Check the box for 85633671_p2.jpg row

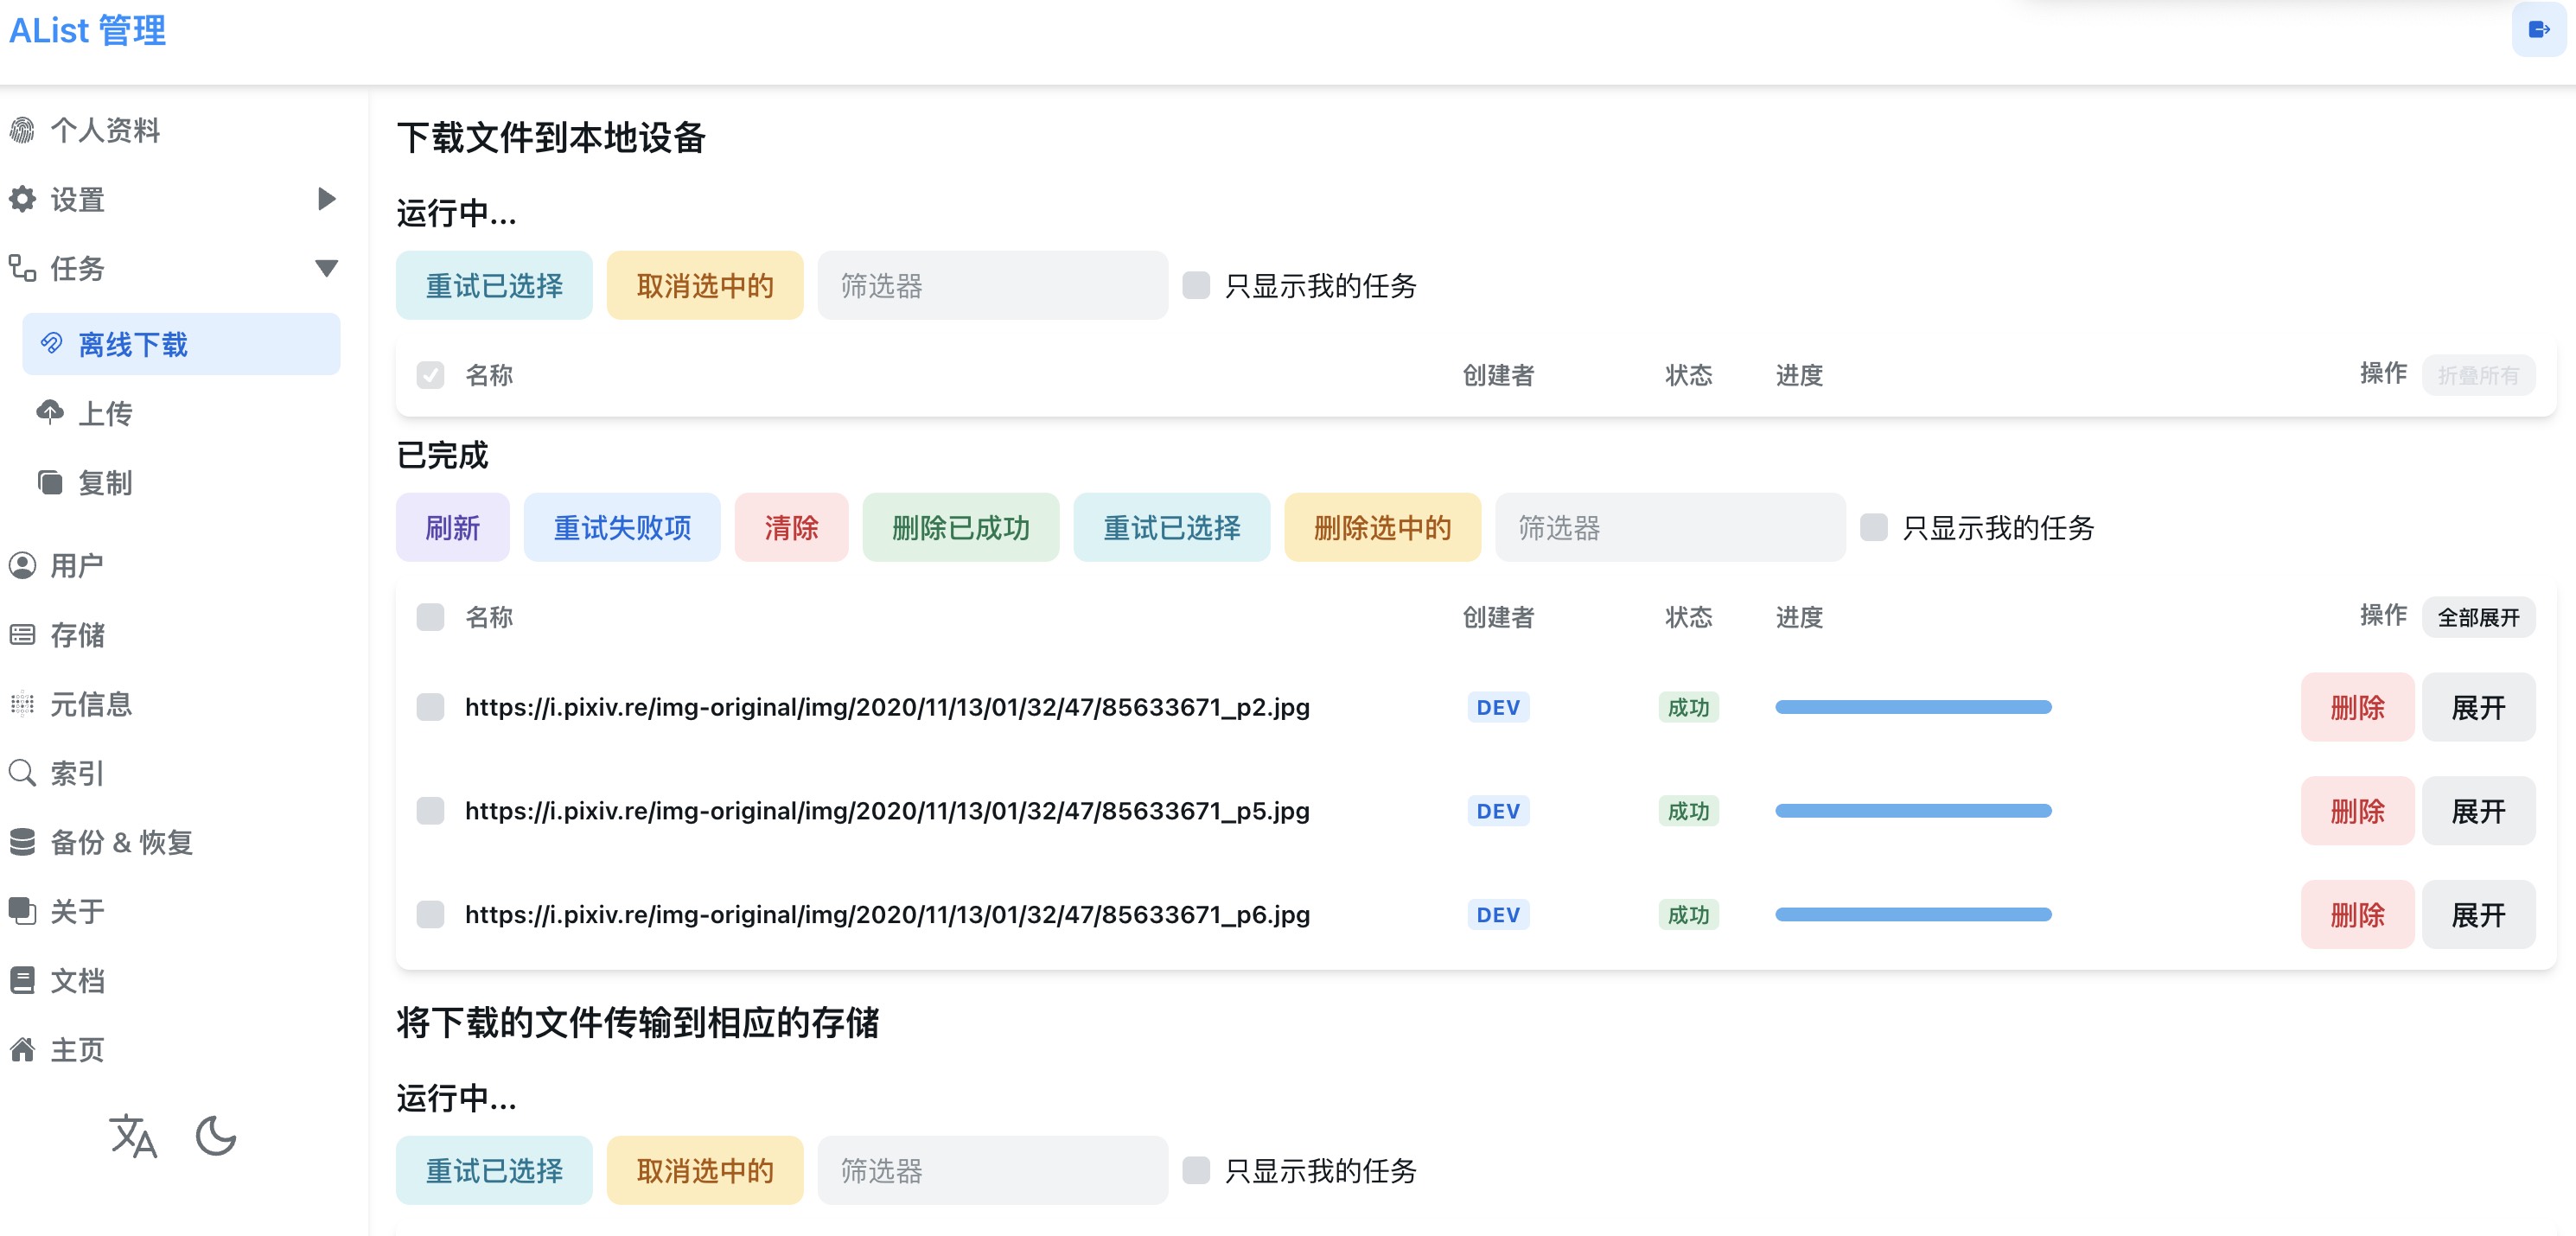430,707
